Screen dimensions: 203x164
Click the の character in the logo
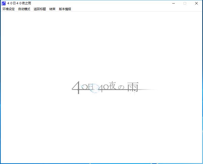[x=121, y=87]
